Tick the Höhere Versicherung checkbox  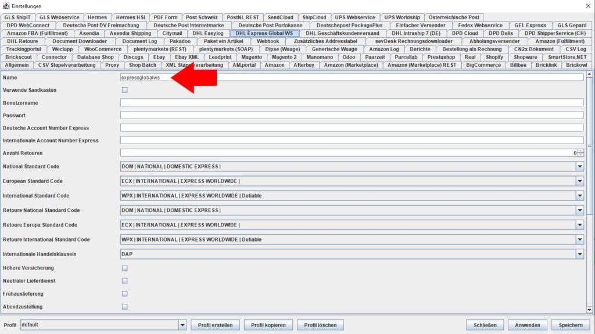pos(124,268)
